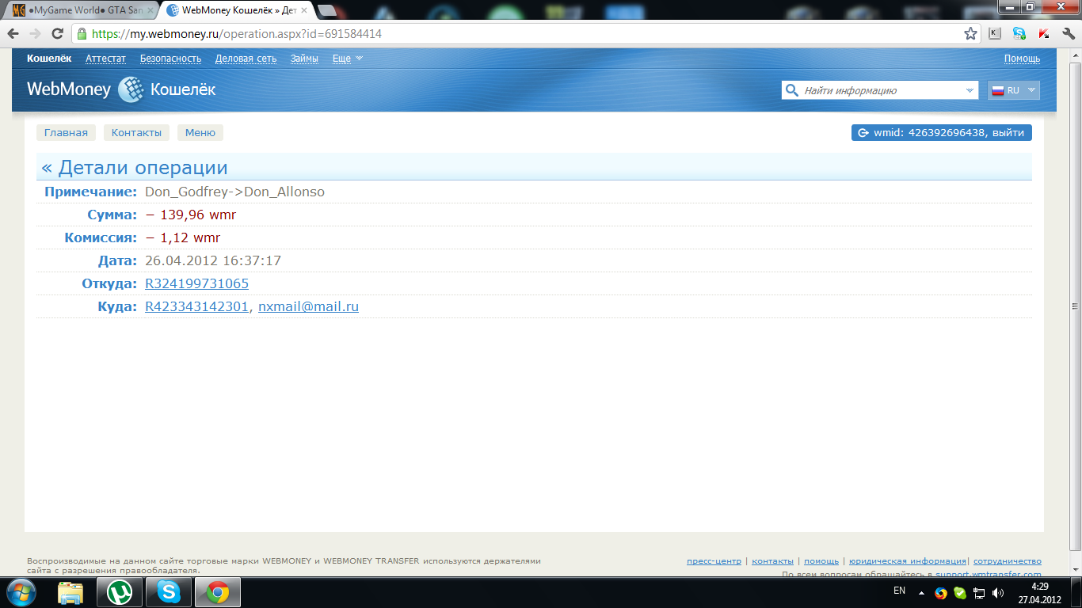Go back via Детали операции heading

coord(135,168)
